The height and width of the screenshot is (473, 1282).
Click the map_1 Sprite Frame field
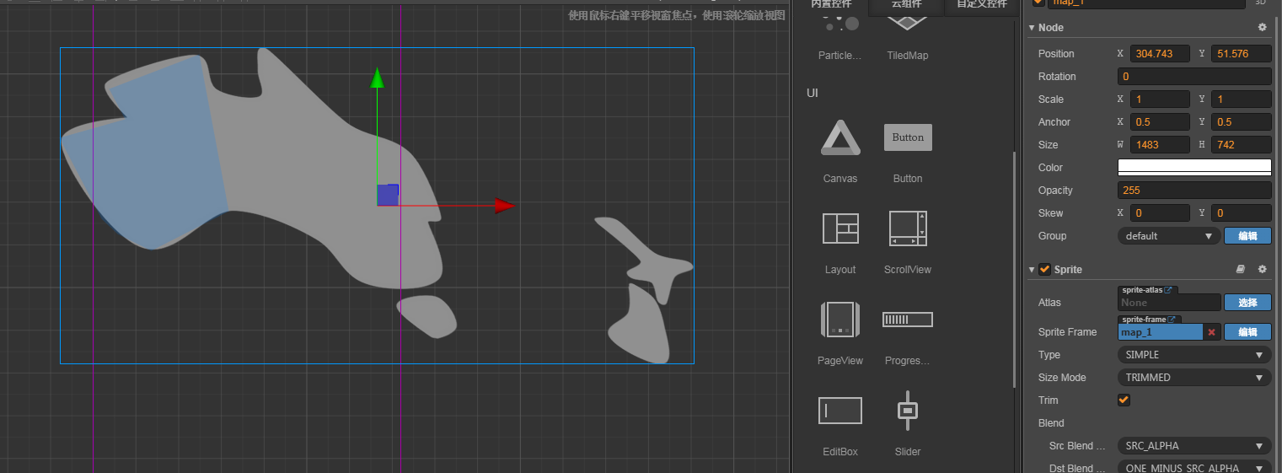[1161, 332]
